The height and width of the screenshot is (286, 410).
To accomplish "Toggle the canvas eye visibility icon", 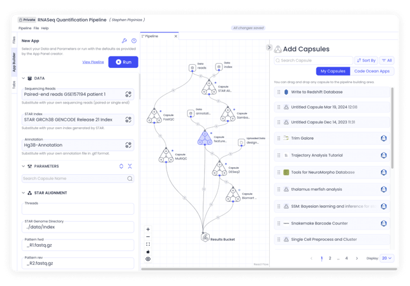I will pyautogui.click(x=148, y=259).
